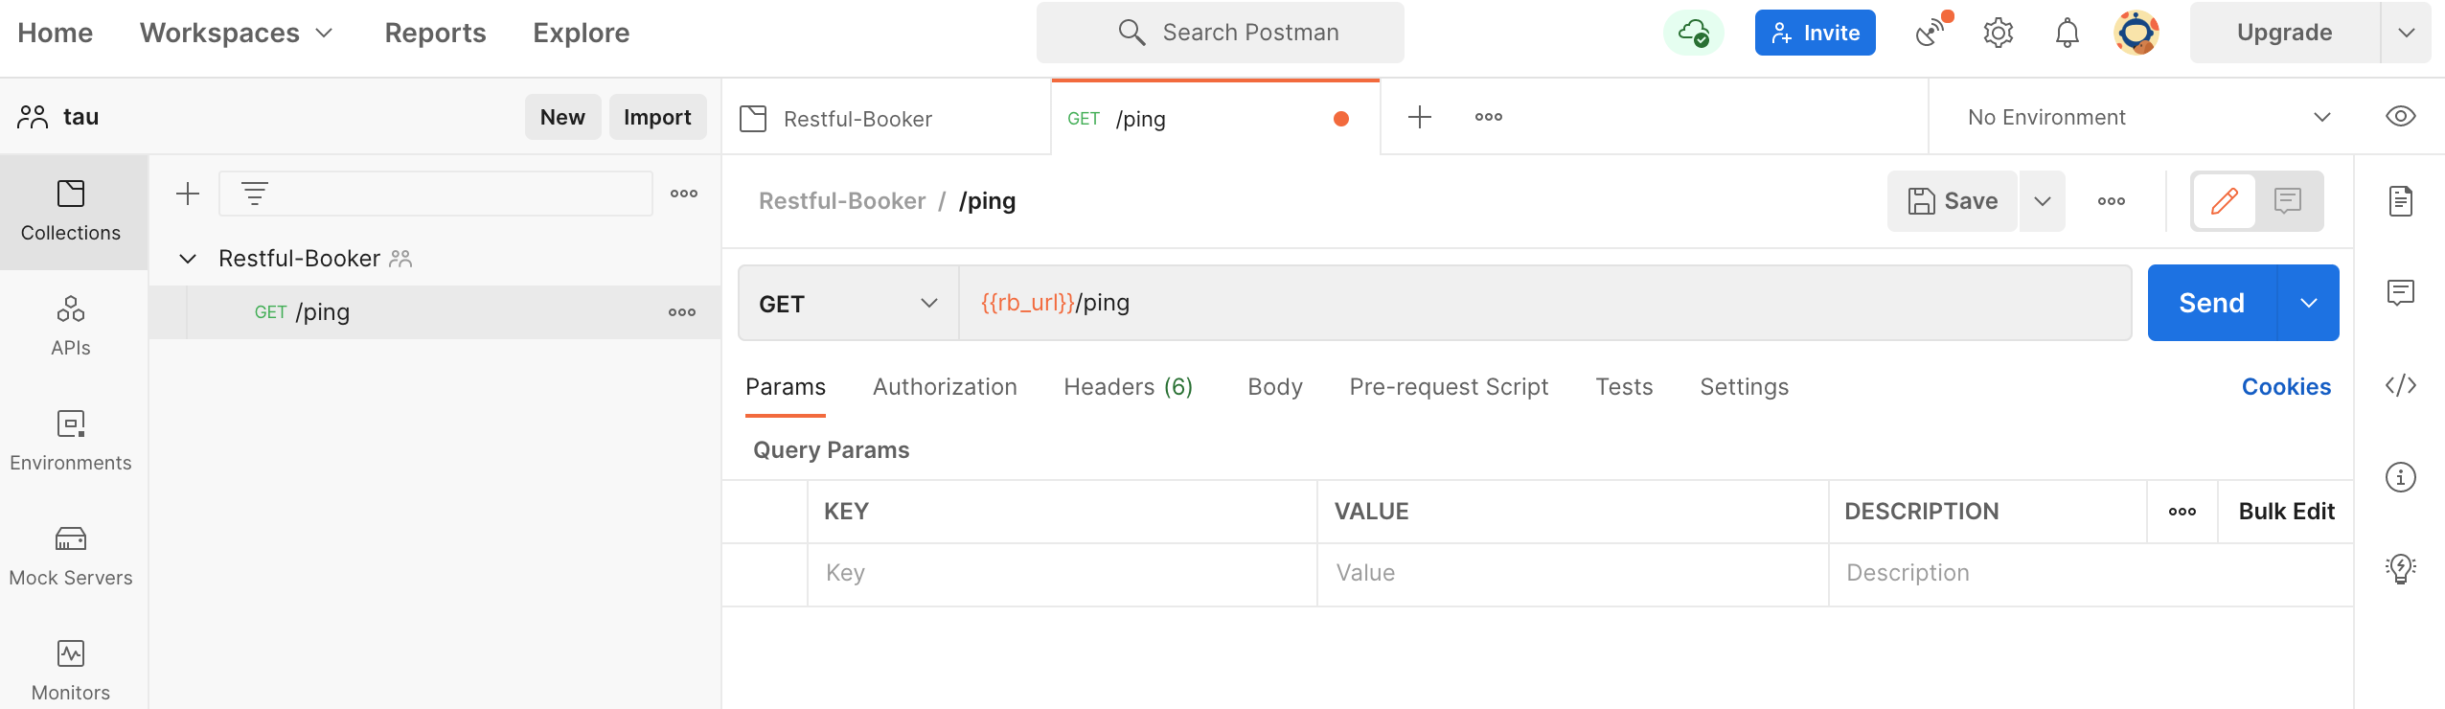Open the code snippet icon
This screenshot has width=2445, height=709.
pyautogui.click(x=2401, y=385)
